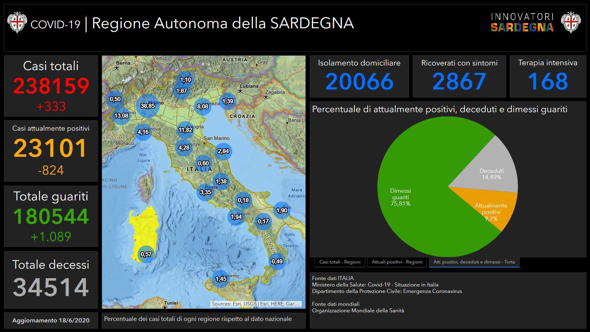The height and width of the screenshot is (332, 590).
Task: Switch to Casi totali - Regioni tab
Action: pyautogui.click(x=340, y=262)
